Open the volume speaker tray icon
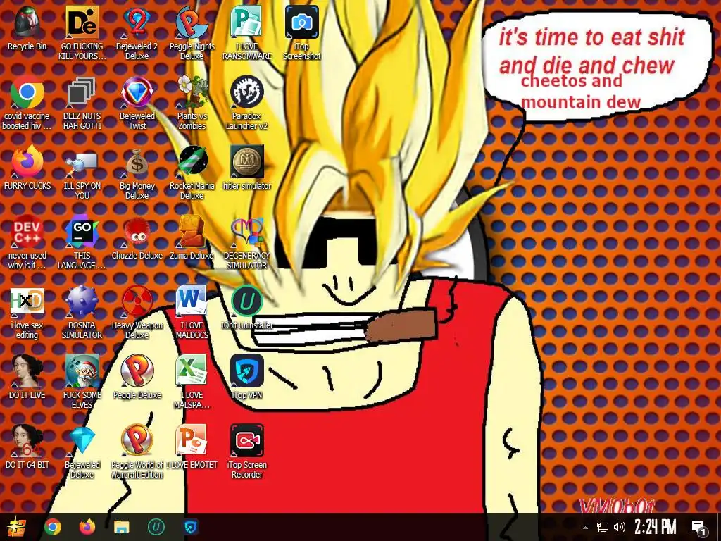This screenshot has width=721, height=541. click(620, 527)
